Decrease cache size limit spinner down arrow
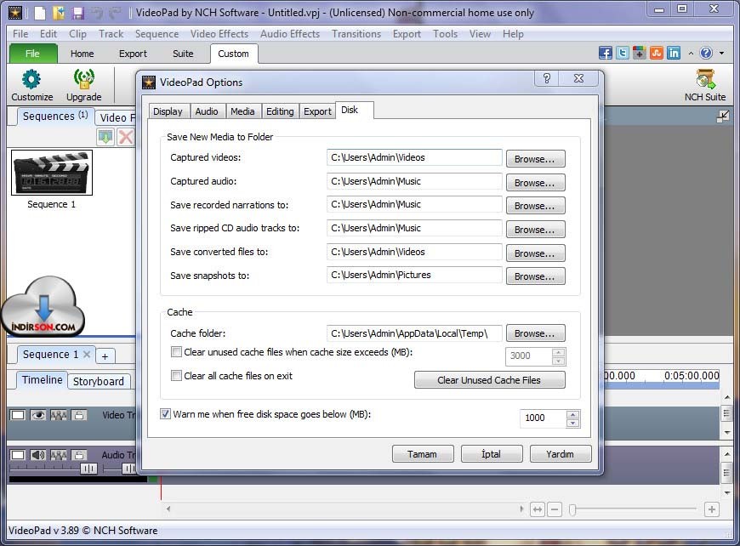This screenshot has width=740, height=546. [558, 361]
